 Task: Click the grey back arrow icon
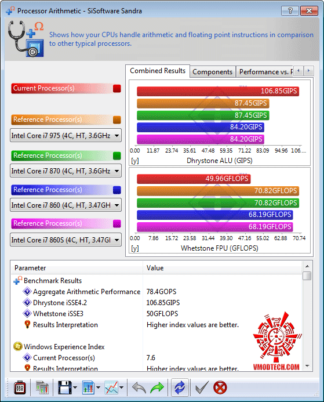click(x=139, y=387)
